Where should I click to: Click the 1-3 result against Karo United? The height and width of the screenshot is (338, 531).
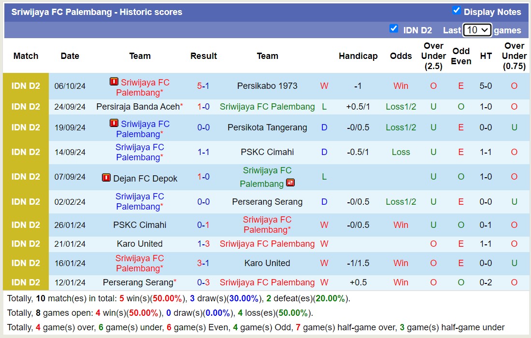coord(203,244)
